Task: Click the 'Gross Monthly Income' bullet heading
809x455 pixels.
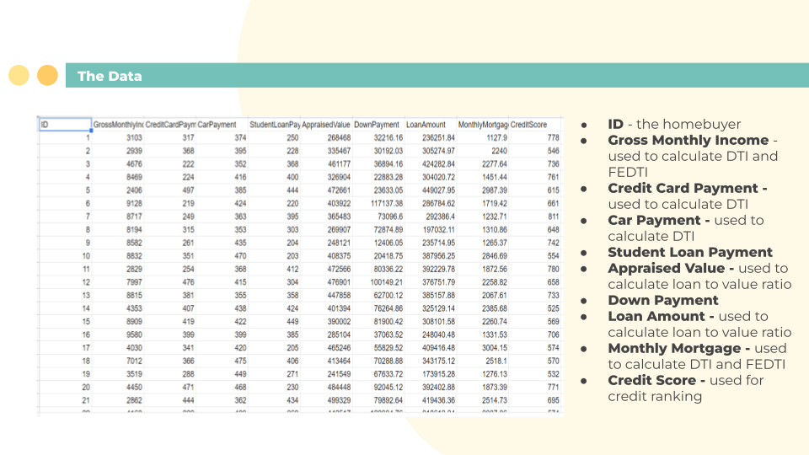Action: click(x=688, y=141)
